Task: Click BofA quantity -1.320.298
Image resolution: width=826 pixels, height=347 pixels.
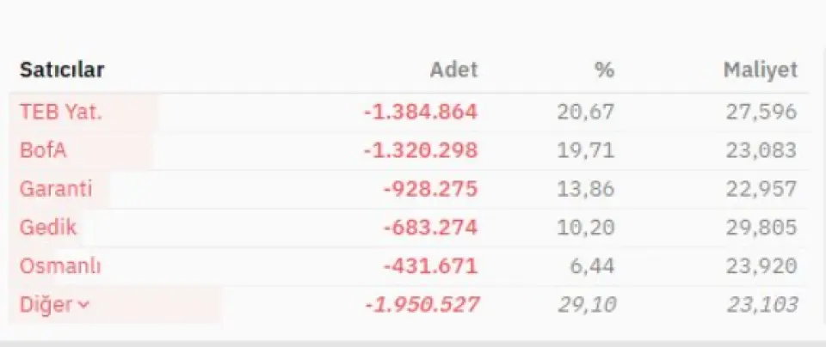Action: point(420,150)
